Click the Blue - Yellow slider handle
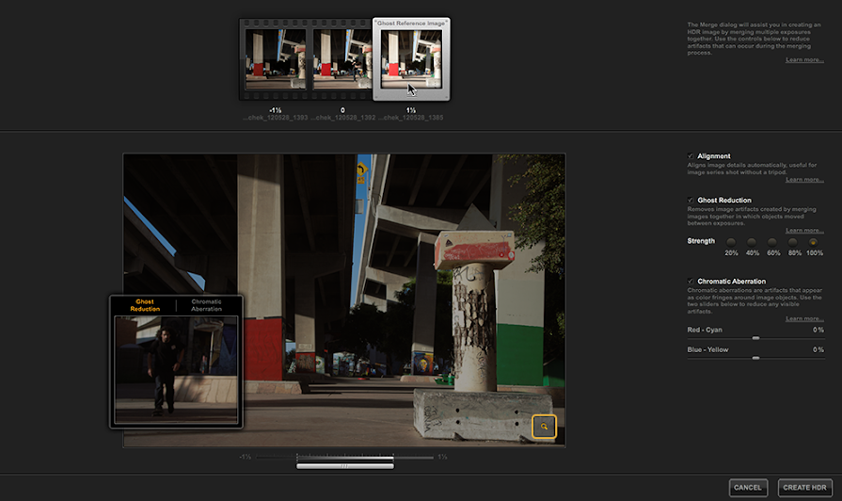 755,357
